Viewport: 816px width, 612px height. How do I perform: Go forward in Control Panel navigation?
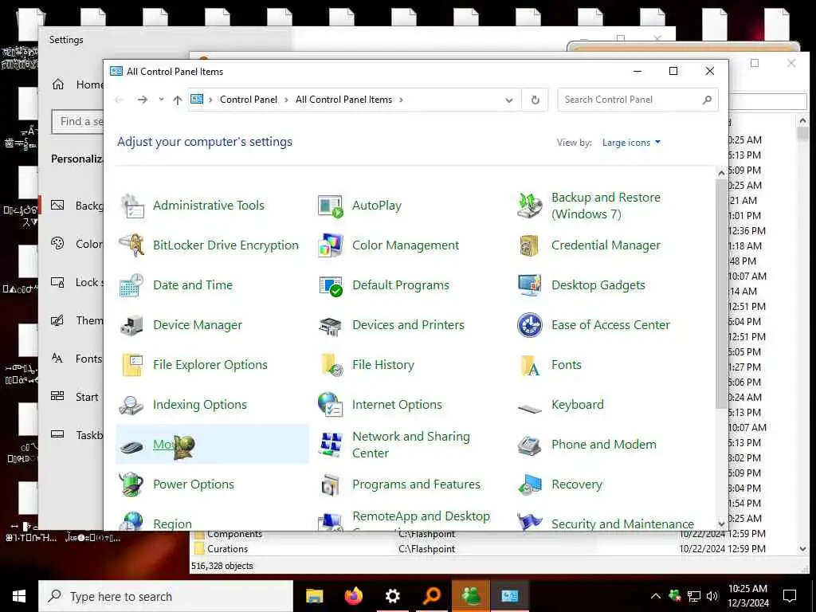pos(143,100)
